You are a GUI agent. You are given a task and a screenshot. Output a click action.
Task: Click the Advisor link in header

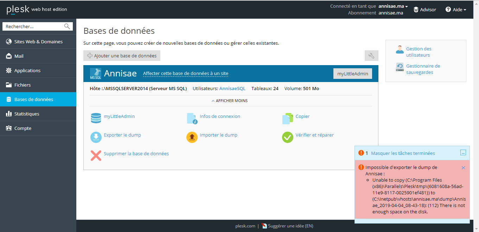[x=428, y=10]
